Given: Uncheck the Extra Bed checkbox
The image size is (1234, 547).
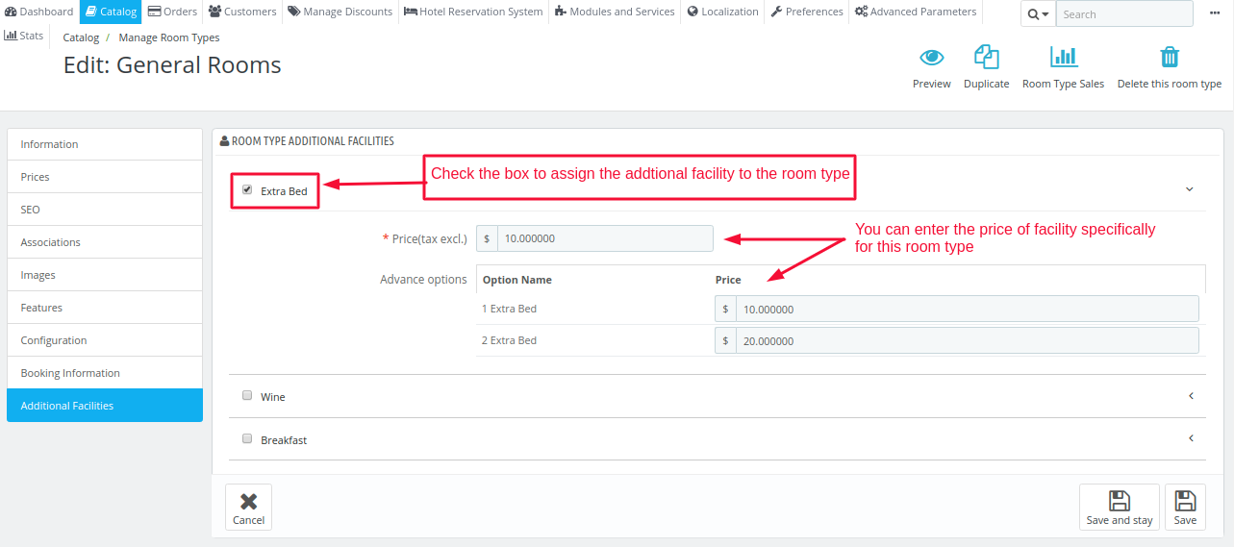Looking at the screenshot, I should tap(247, 190).
